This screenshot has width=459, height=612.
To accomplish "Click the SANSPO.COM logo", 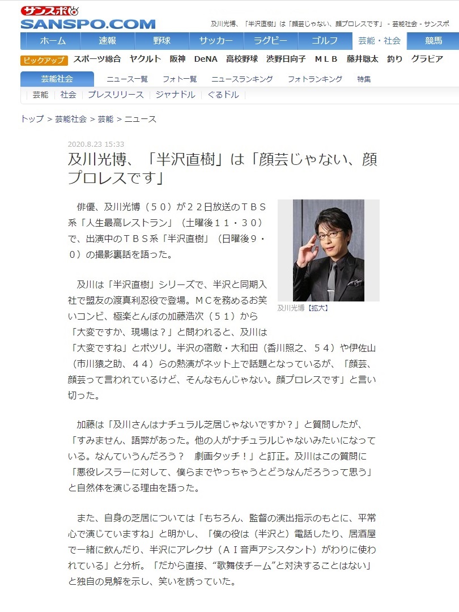I will 88,18.
